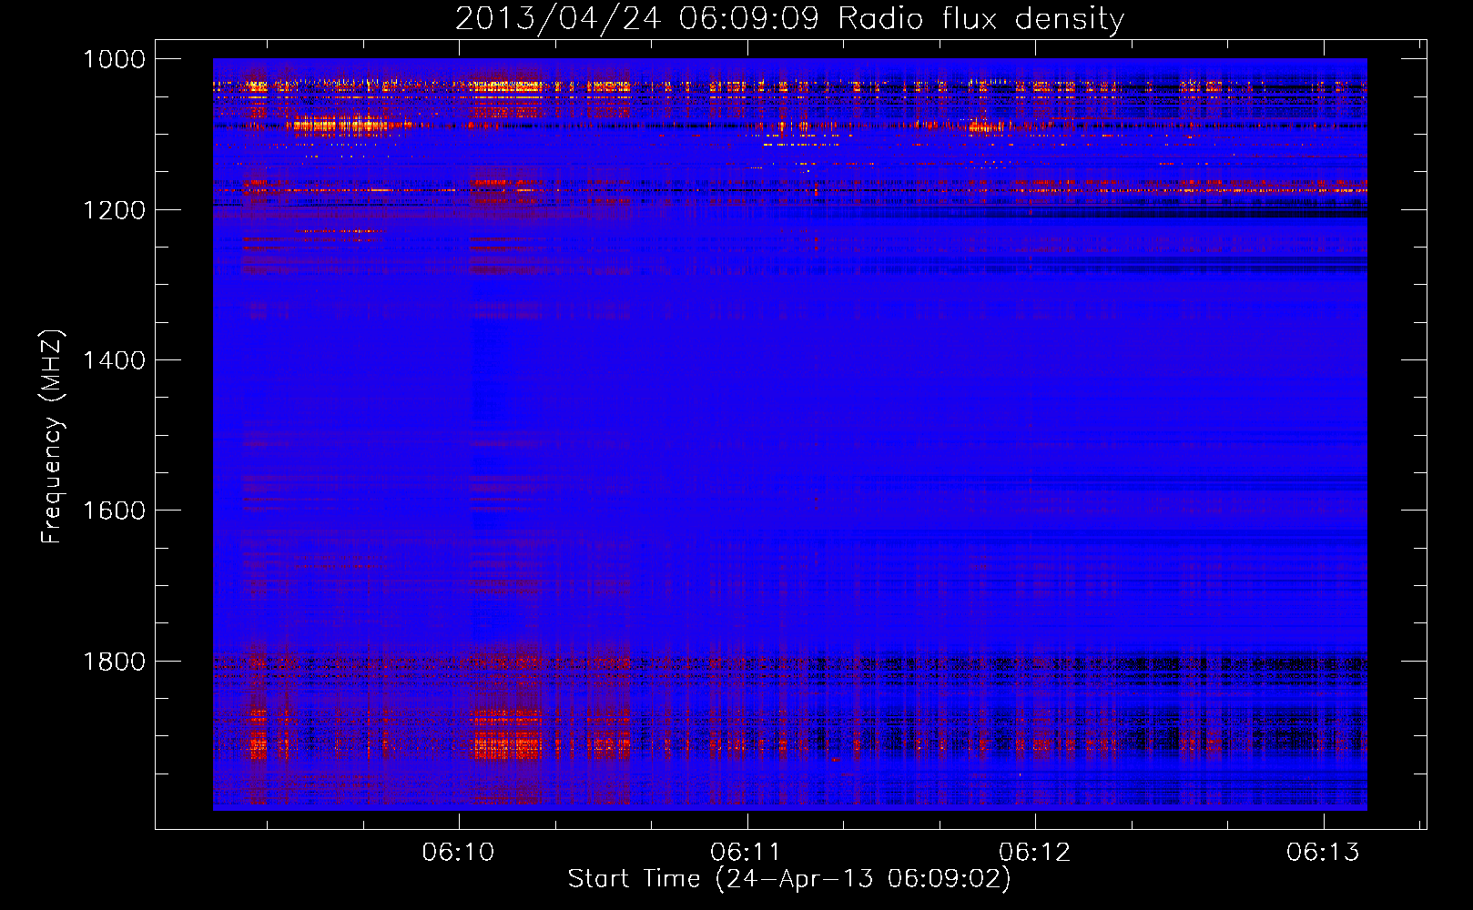Click the plot title '2013/04/24 06:09:09 Radio flux density'
Viewport: 1473px width, 910px height.
point(789,19)
